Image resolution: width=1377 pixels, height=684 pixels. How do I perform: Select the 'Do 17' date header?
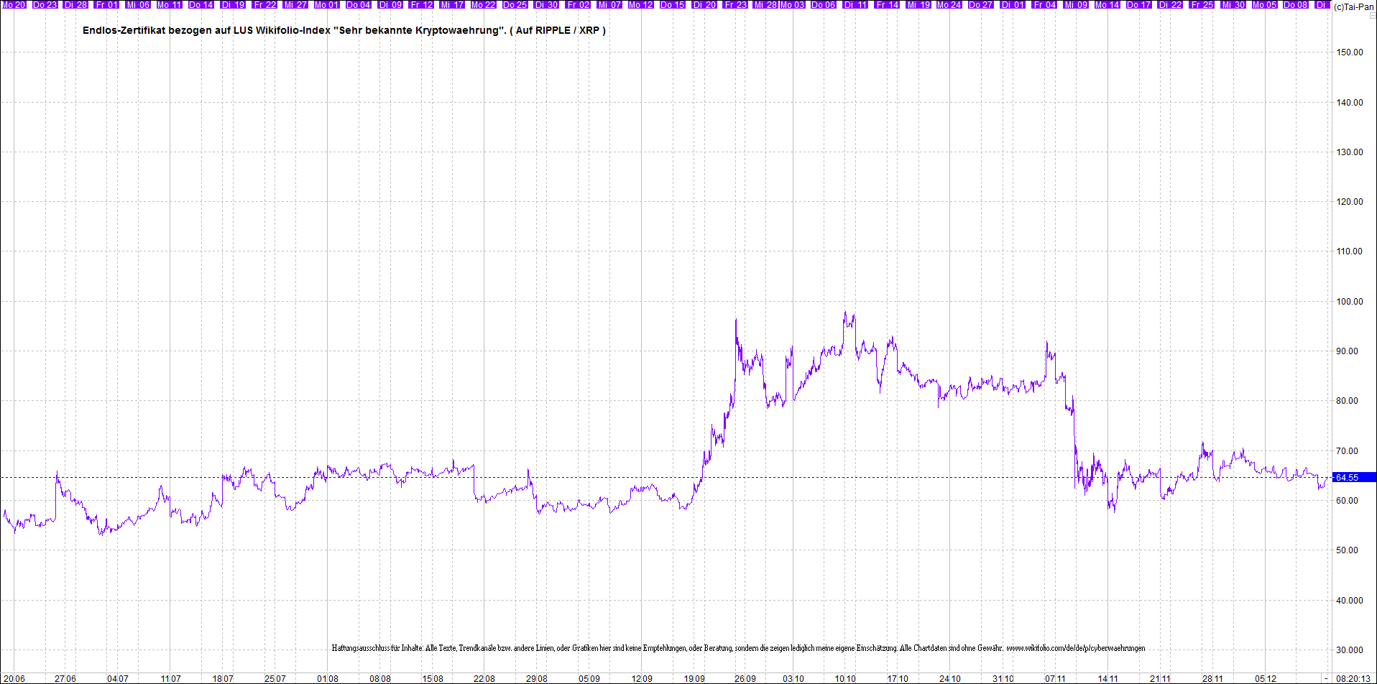tap(1139, 4)
